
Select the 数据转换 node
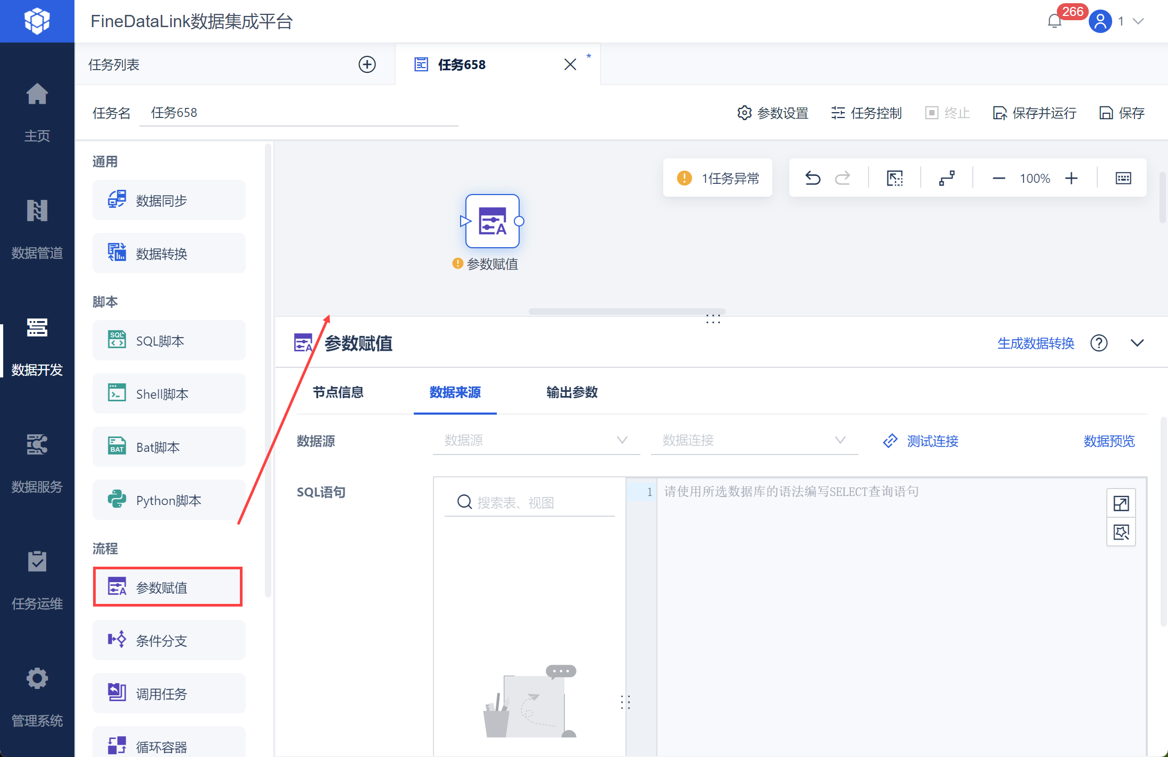pos(169,254)
